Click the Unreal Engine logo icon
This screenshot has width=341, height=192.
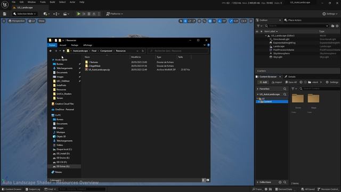pos(5,5)
